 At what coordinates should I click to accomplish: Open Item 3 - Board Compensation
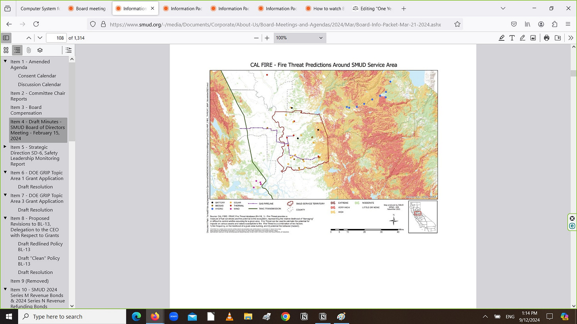click(x=26, y=110)
